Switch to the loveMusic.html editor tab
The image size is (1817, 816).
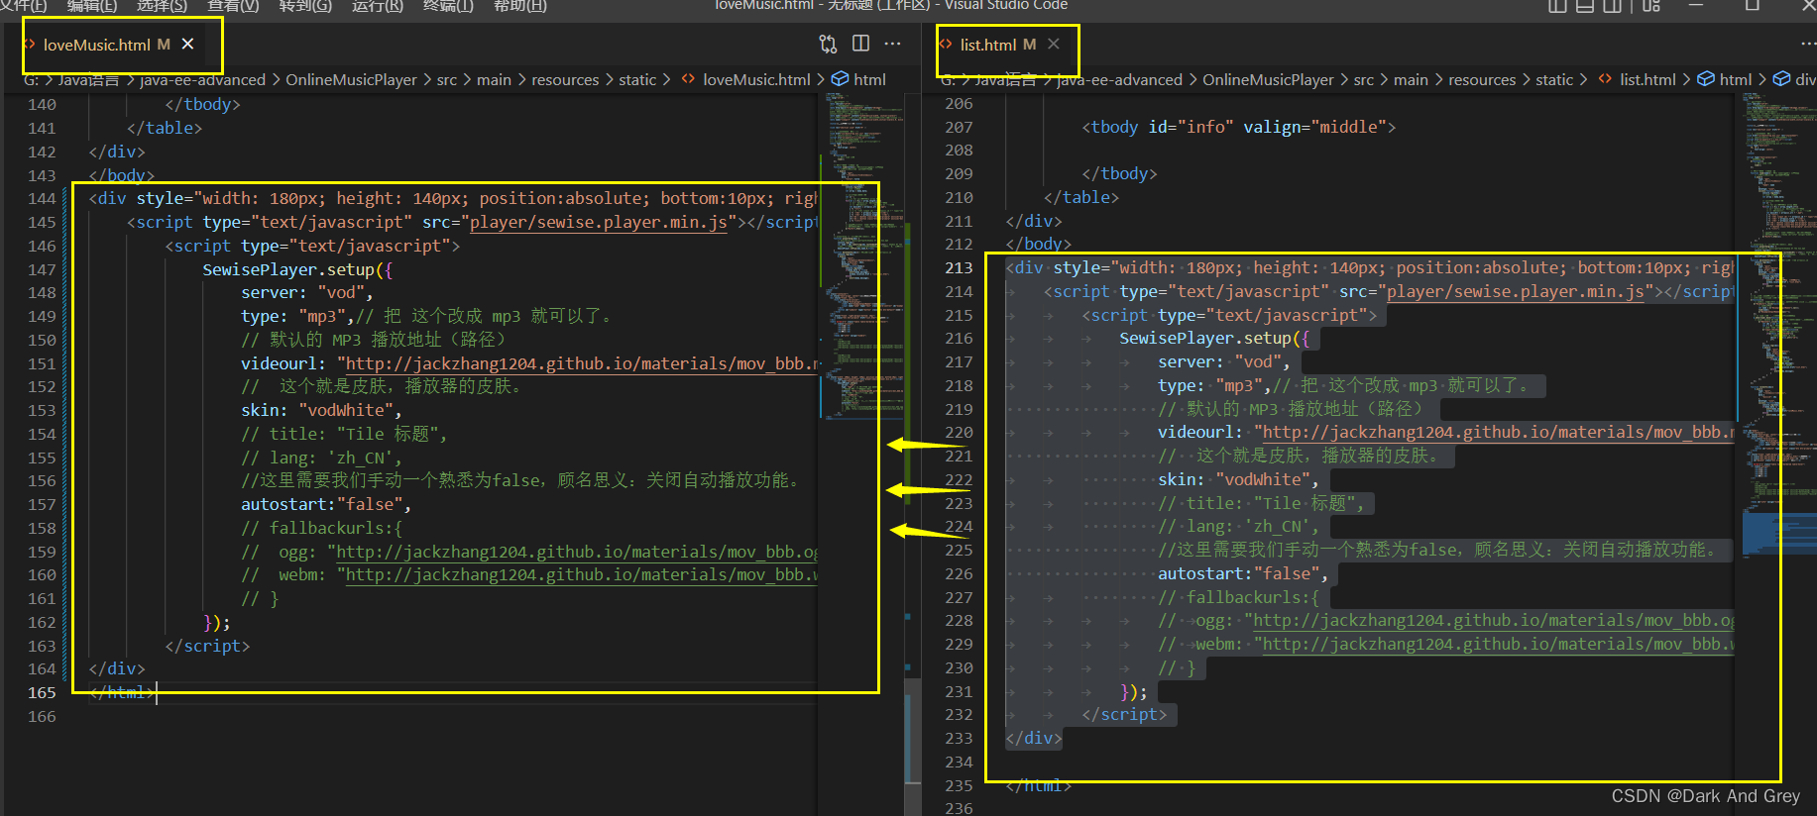click(96, 45)
